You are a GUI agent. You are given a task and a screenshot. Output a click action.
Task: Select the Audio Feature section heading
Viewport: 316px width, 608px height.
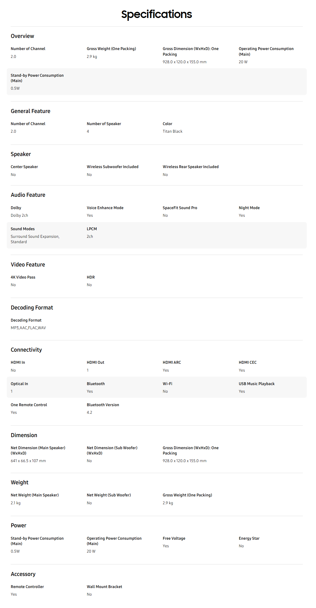pyautogui.click(x=28, y=195)
